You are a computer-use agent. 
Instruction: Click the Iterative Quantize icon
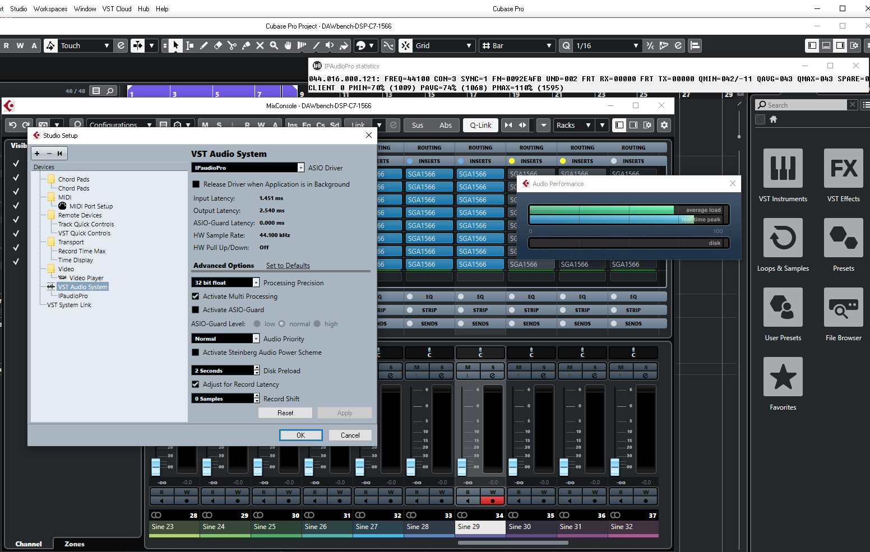(650, 45)
